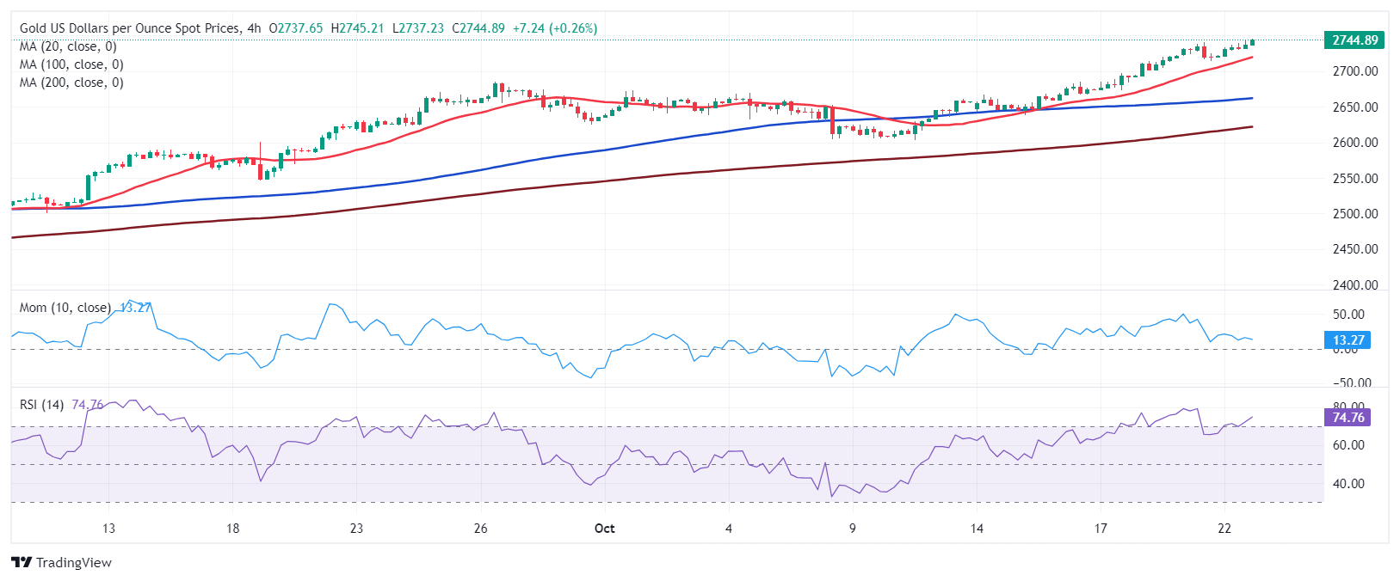Click the blue Momentum value tag 13.27
1400x581 pixels.
click(x=1348, y=340)
